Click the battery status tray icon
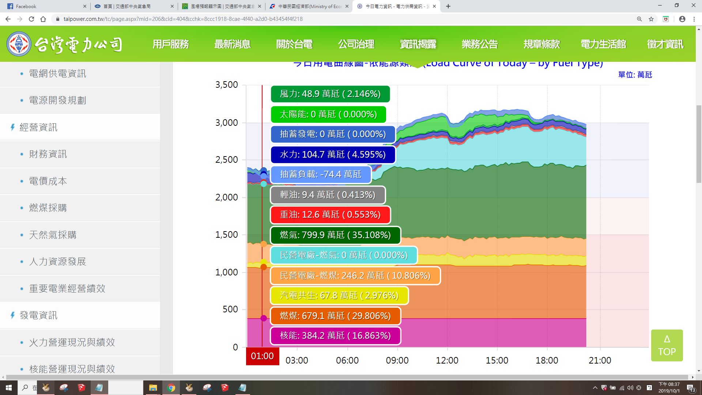The width and height of the screenshot is (702, 395). click(613, 388)
